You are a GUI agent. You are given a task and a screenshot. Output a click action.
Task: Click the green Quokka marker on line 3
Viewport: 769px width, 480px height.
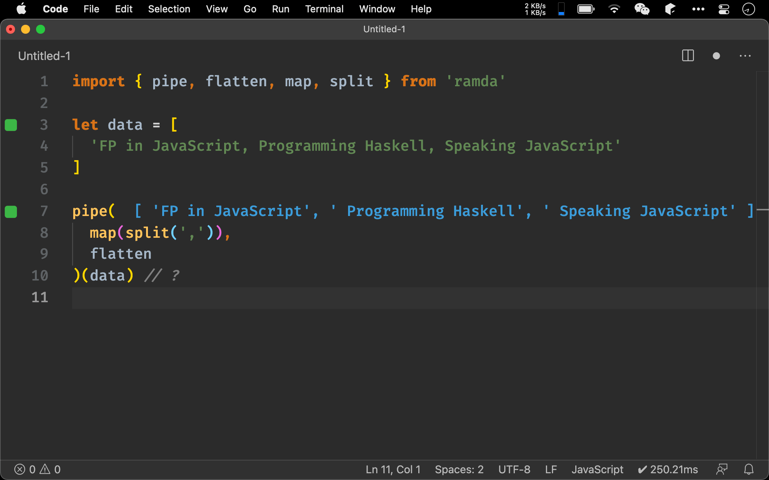click(11, 125)
